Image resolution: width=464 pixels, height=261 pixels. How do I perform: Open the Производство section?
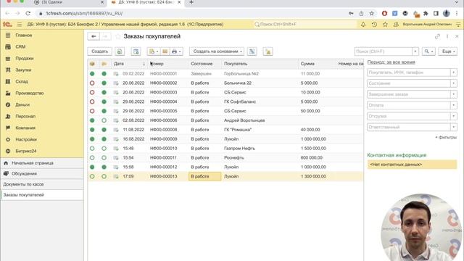(x=29, y=93)
